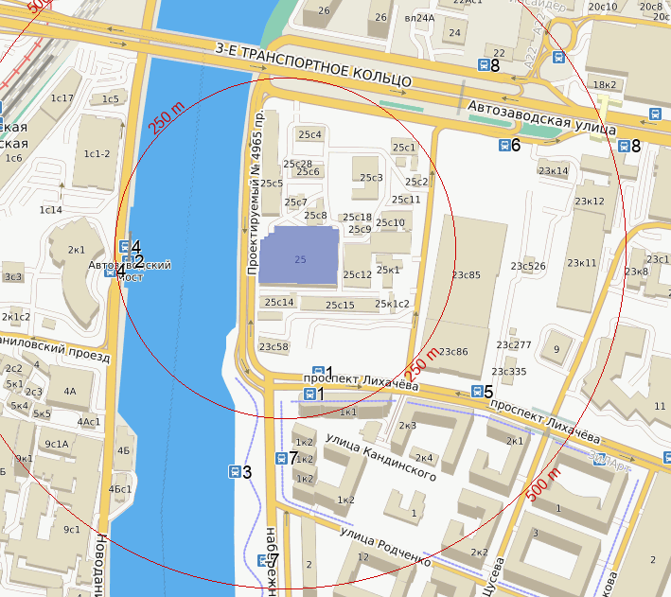The height and width of the screenshot is (597, 671).
Task: Select the highlighted blue building 25
Action: point(299,255)
